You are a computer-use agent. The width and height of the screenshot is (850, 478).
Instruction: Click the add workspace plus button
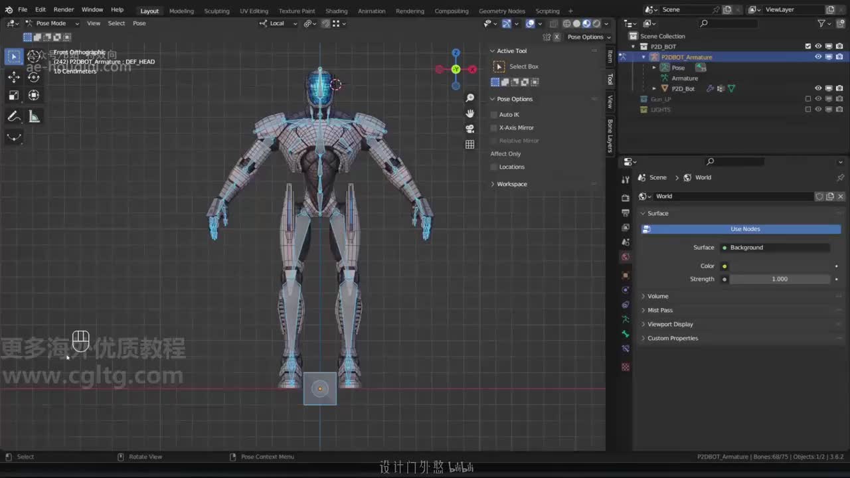pos(570,11)
